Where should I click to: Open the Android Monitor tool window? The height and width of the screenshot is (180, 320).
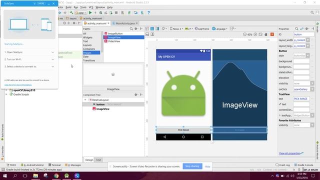(x=32, y=165)
